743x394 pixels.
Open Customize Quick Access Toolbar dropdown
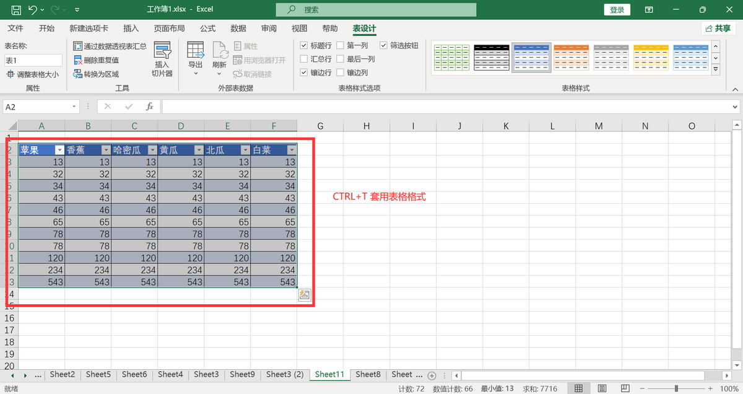pyautogui.click(x=77, y=10)
